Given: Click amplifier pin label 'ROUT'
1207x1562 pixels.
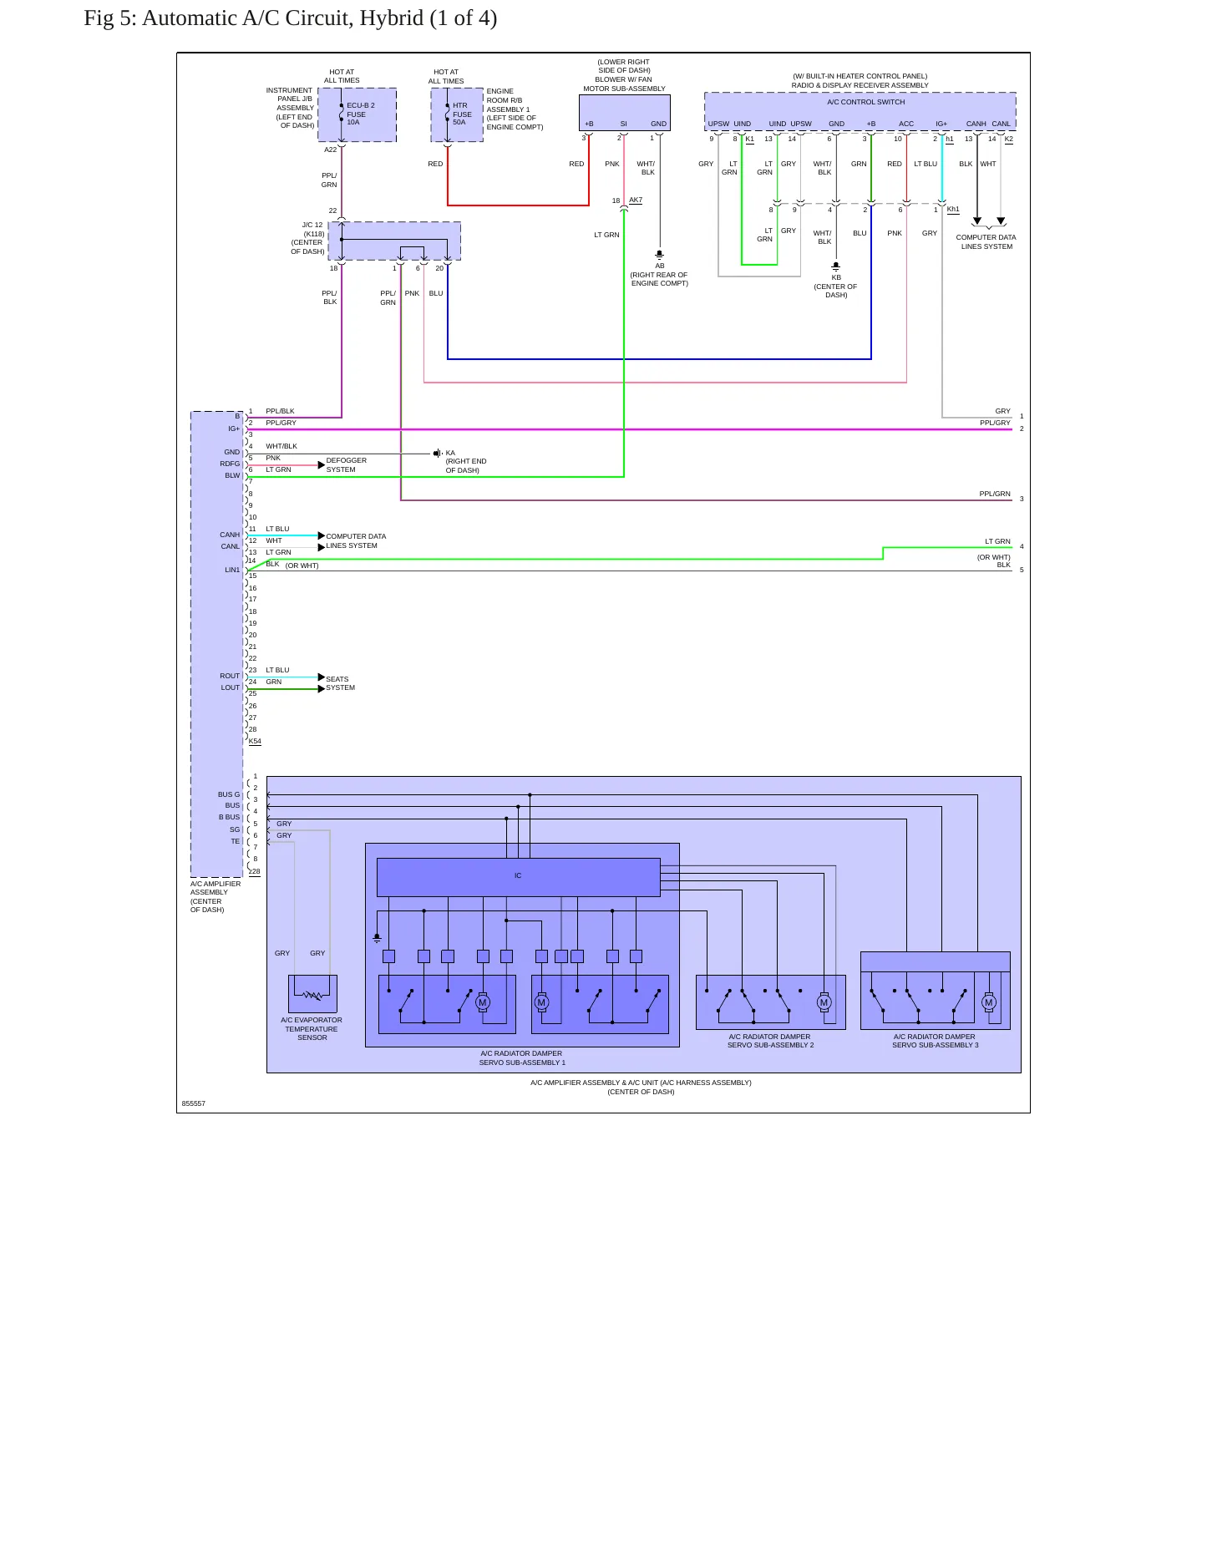Looking at the screenshot, I should click(230, 676).
